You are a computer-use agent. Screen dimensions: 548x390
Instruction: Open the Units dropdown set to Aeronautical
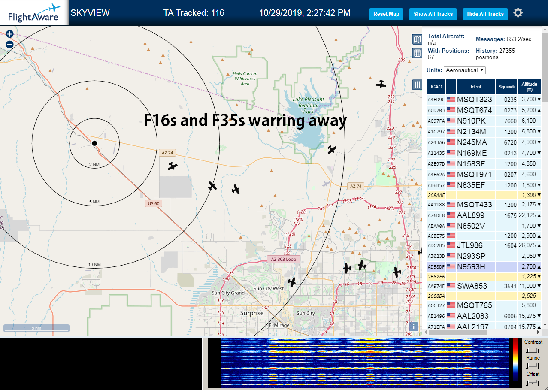coord(465,70)
